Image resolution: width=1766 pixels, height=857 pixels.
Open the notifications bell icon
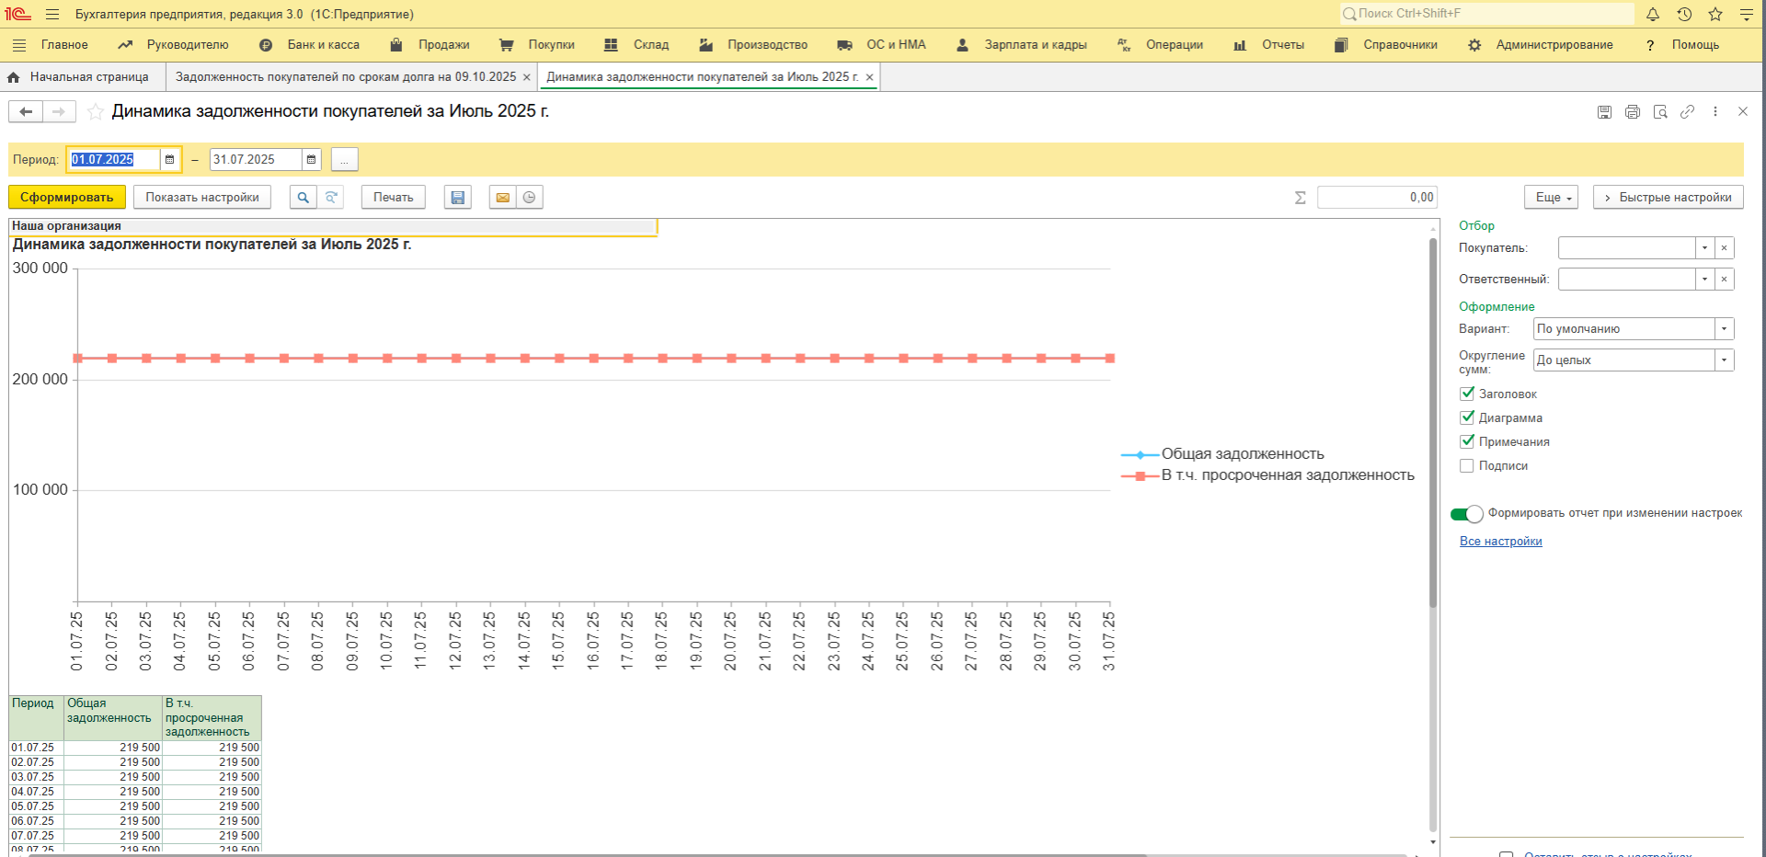click(x=1653, y=15)
